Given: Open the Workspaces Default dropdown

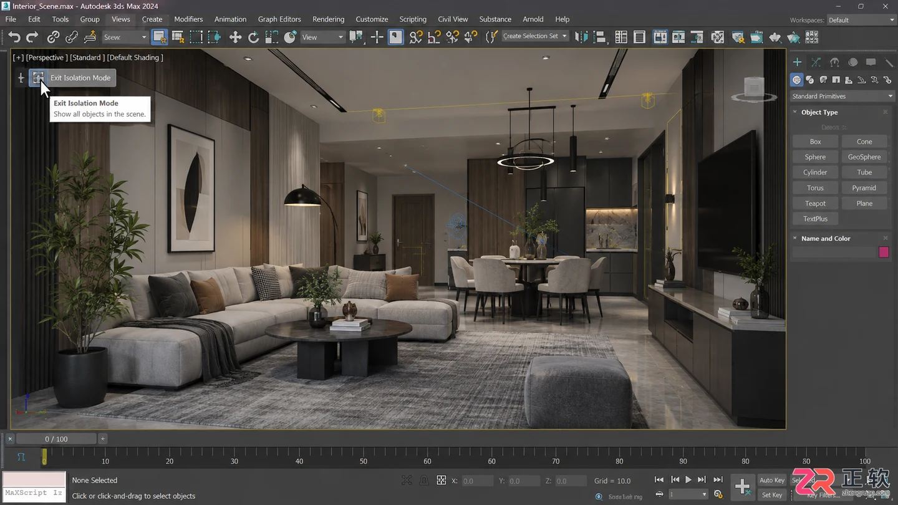Looking at the screenshot, I should (861, 20).
